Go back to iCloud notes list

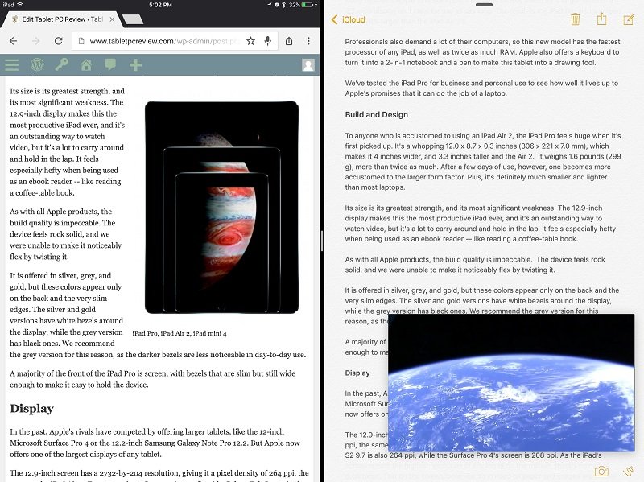click(349, 19)
